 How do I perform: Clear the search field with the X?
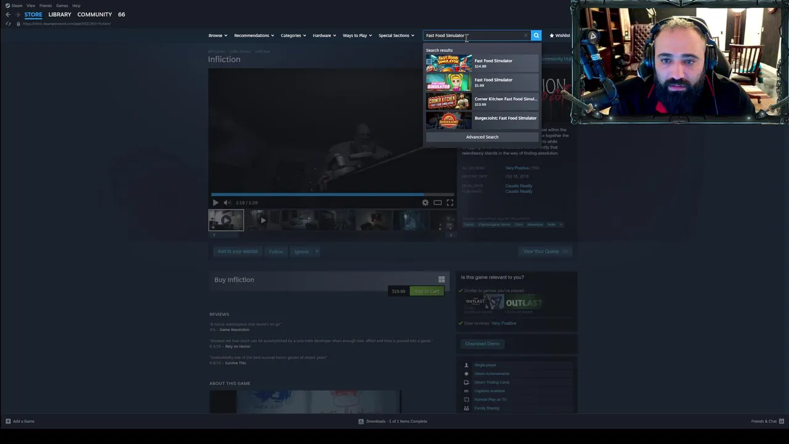pyautogui.click(x=526, y=35)
